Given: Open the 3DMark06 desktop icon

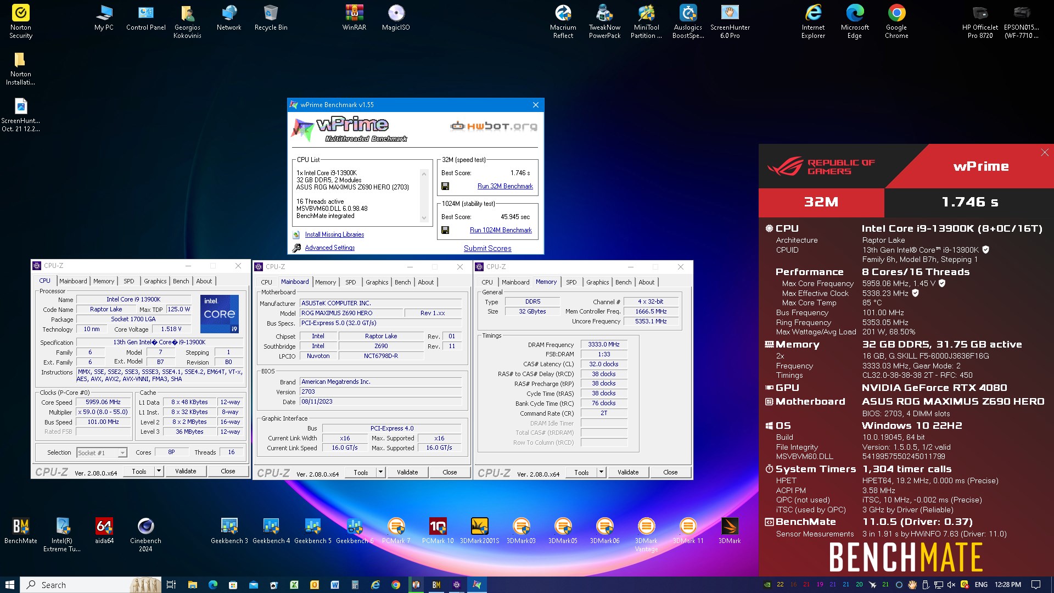Looking at the screenshot, I should tap(604, 531).
